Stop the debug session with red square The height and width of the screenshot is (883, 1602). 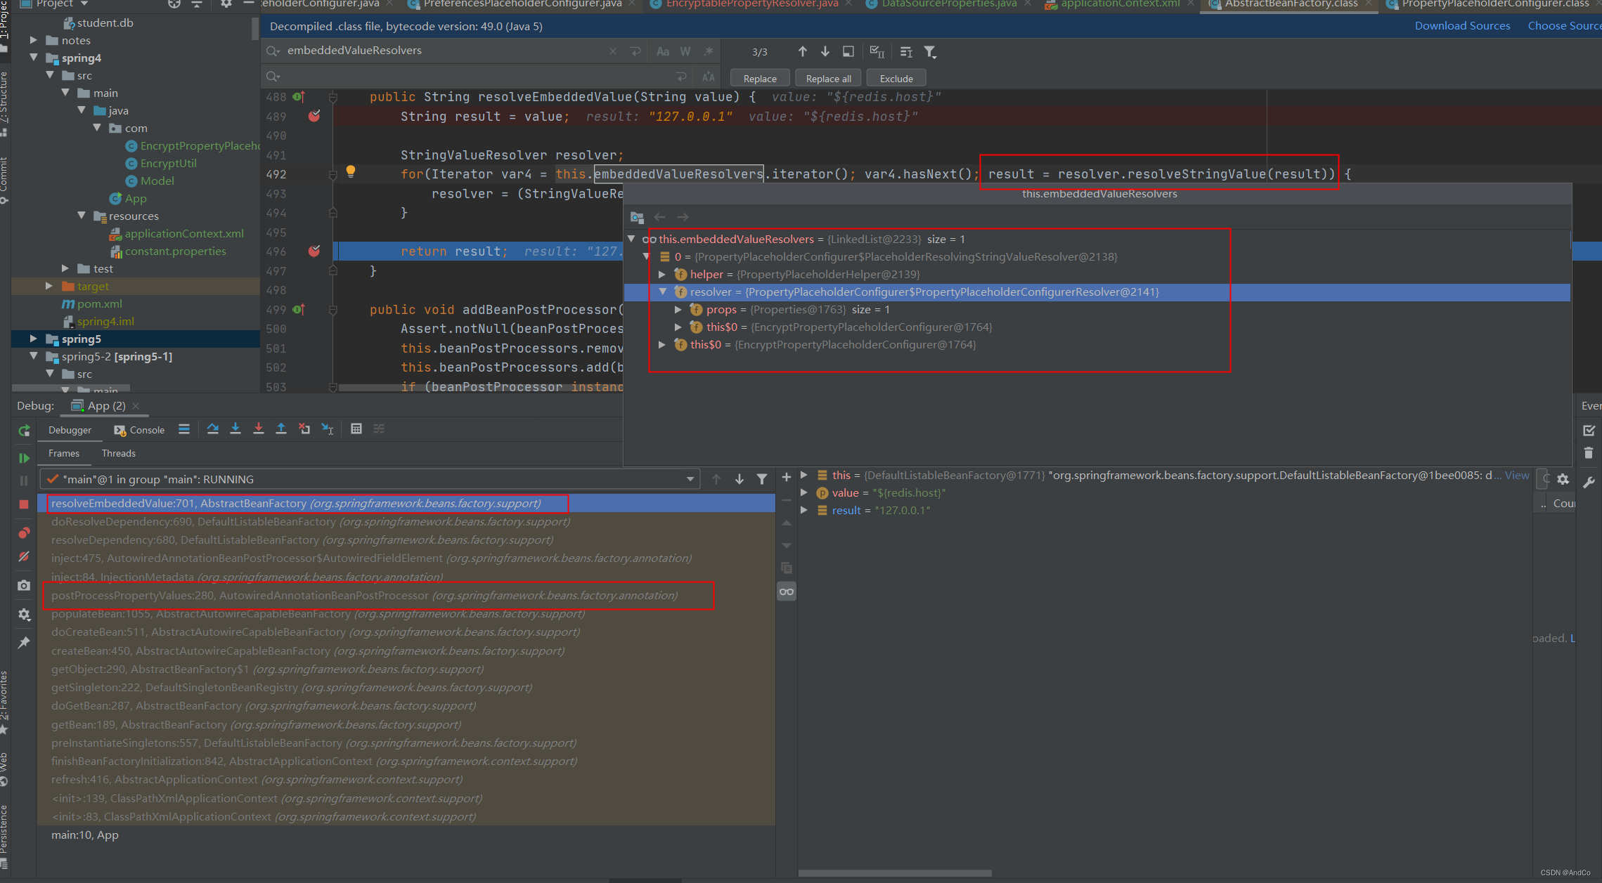point(24,504)
